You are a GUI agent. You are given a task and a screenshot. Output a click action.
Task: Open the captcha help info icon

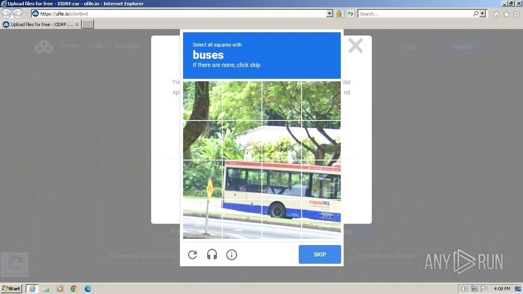[x=232, y=255]
